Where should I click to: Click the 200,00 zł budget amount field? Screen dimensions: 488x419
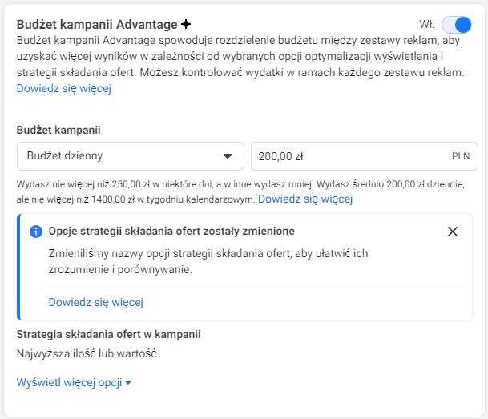345,156
